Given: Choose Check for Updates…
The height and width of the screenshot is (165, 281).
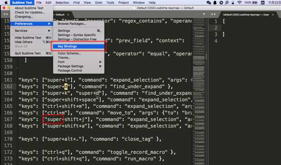Looking at the screenshot, I should tap(32, 12).
